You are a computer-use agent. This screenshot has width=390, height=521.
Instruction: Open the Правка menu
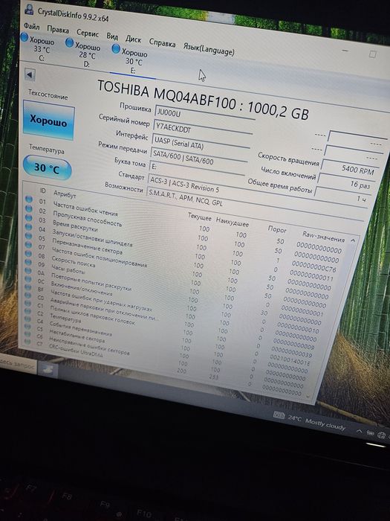tap(58, 30)
